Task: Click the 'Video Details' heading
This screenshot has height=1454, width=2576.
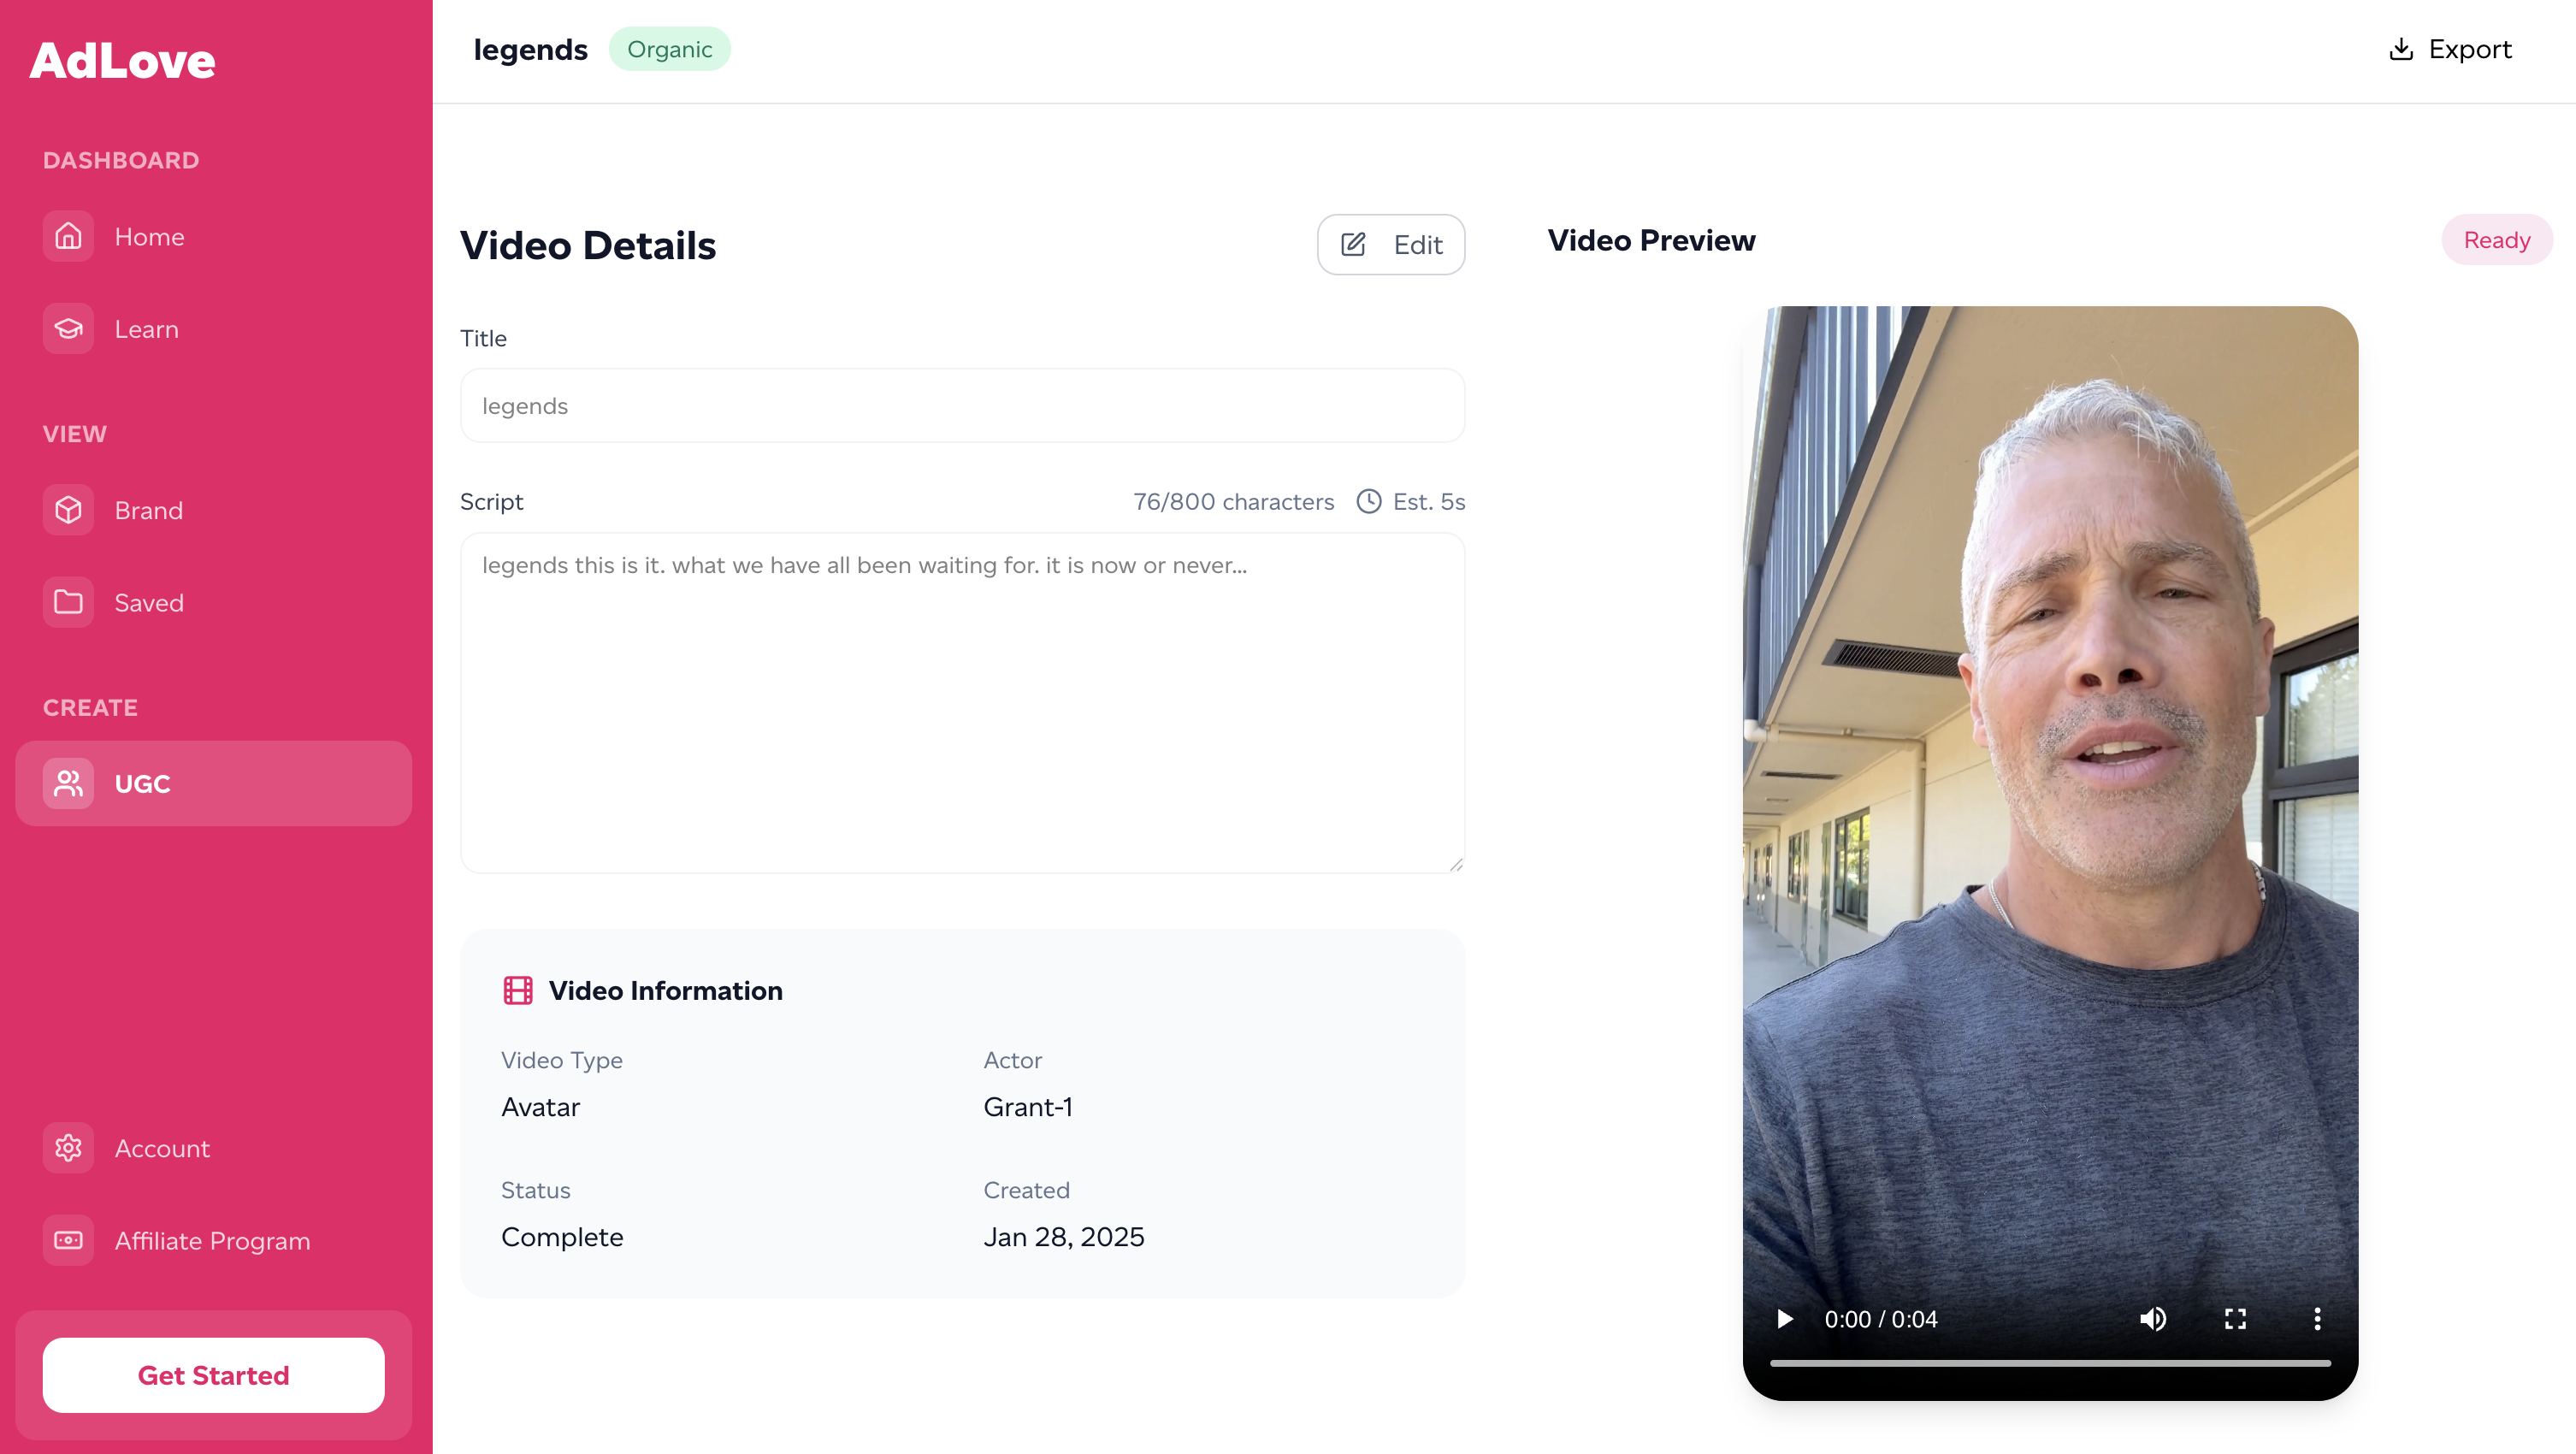Action: (588, 245)
